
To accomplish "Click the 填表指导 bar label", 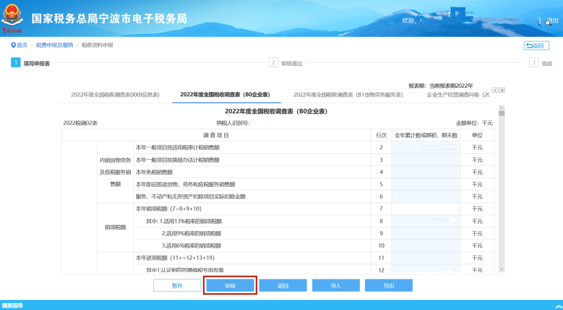I will click(x=12, y=306).
